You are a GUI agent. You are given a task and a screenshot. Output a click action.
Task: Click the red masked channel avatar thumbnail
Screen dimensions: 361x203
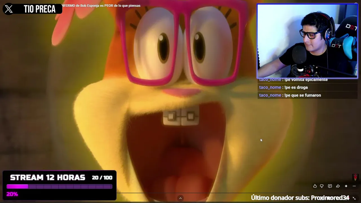click(355, 177)
